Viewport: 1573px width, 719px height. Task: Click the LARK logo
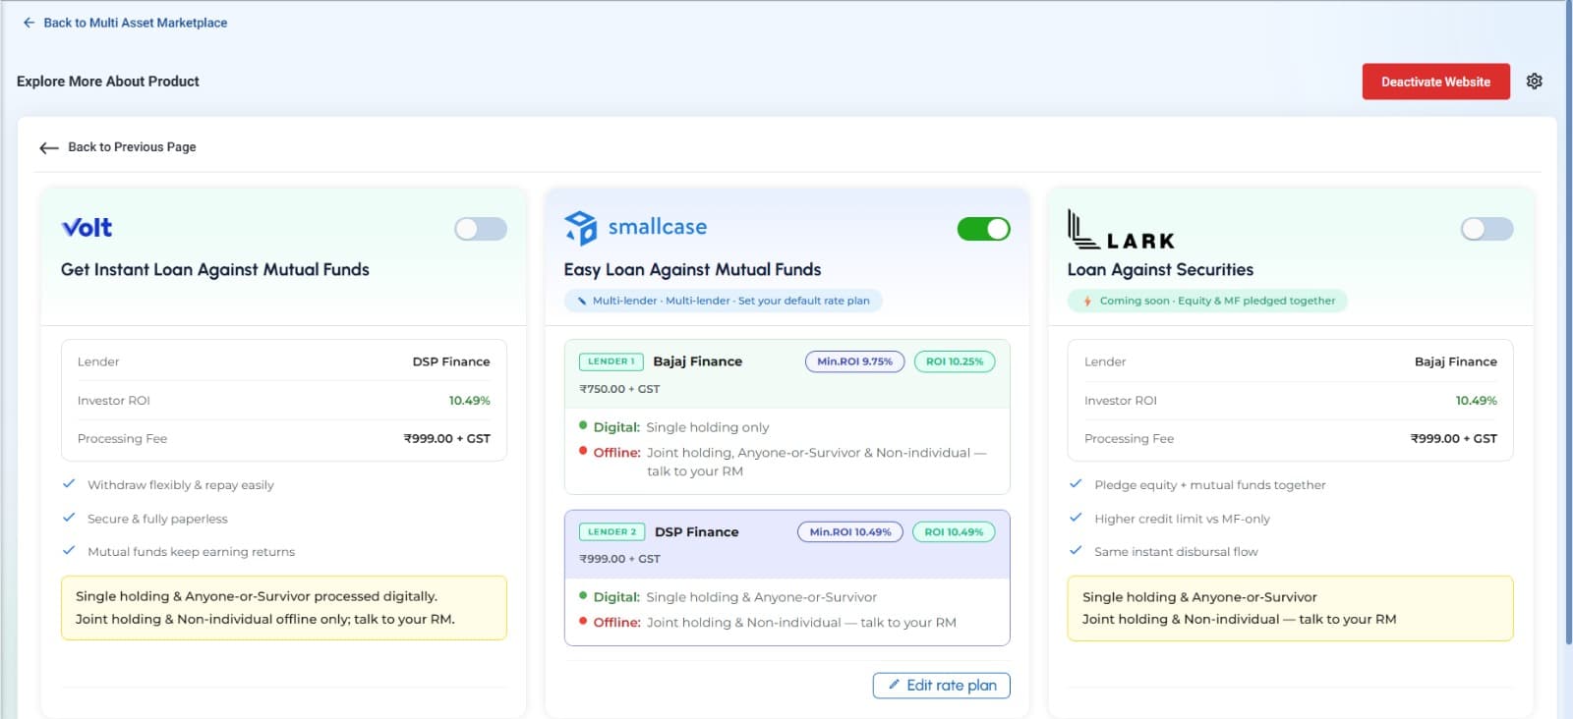1121,230
